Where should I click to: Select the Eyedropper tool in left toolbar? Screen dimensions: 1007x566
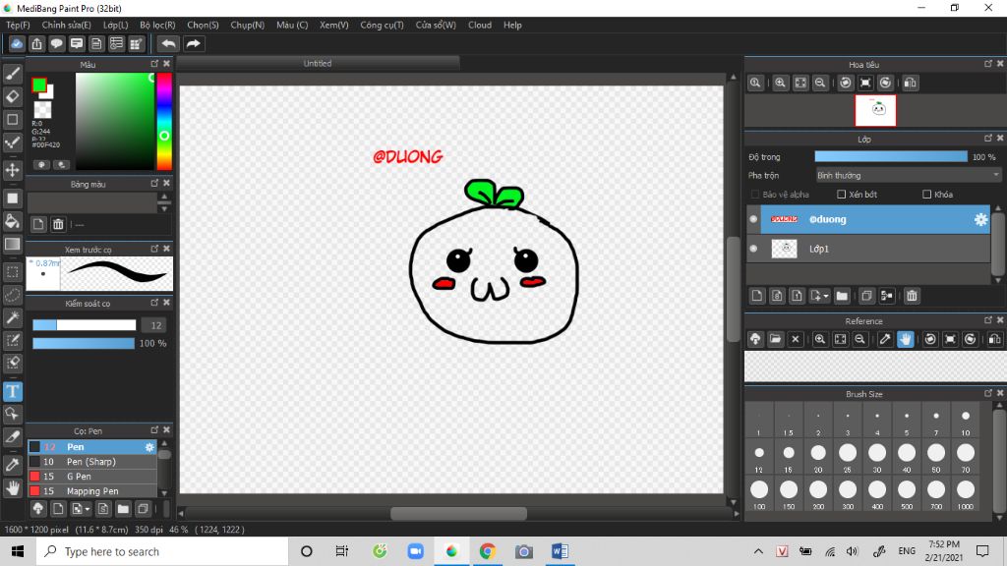point(12,465)
